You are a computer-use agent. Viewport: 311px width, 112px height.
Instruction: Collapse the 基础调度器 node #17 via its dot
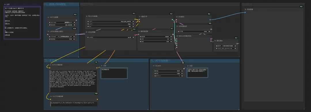coord(139,31)
